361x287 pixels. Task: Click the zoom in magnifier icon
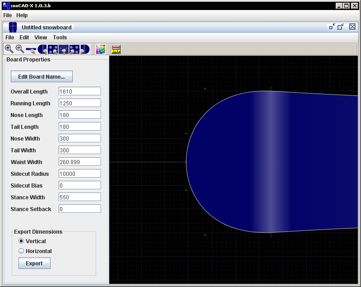click(x=9, y=49)
